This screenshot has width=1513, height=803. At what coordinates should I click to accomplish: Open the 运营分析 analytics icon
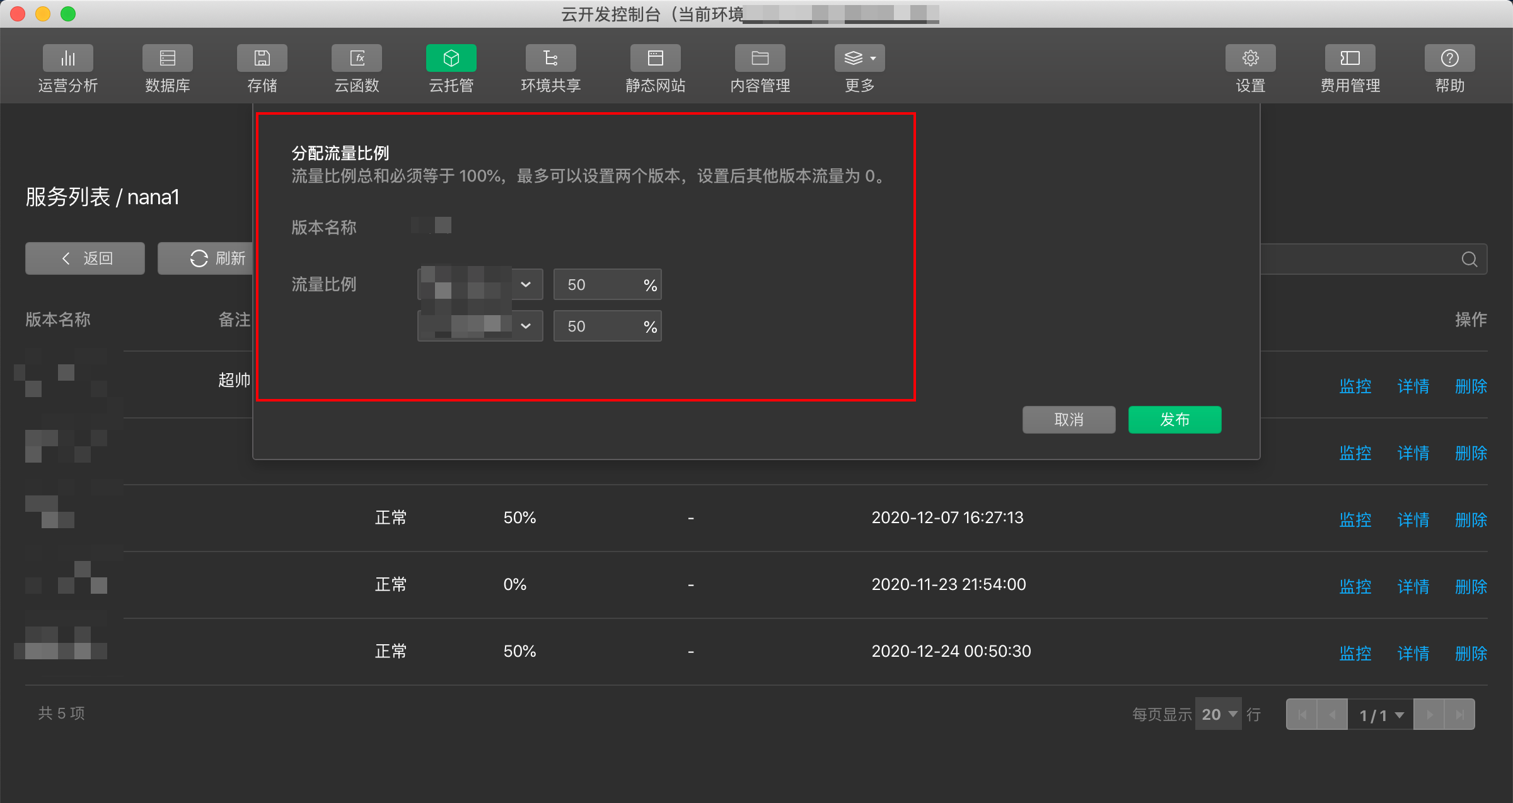coord(67,59)
